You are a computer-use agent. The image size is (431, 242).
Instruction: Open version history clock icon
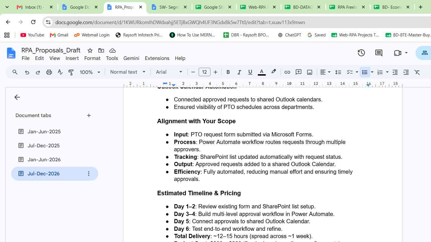click(361, 53)
